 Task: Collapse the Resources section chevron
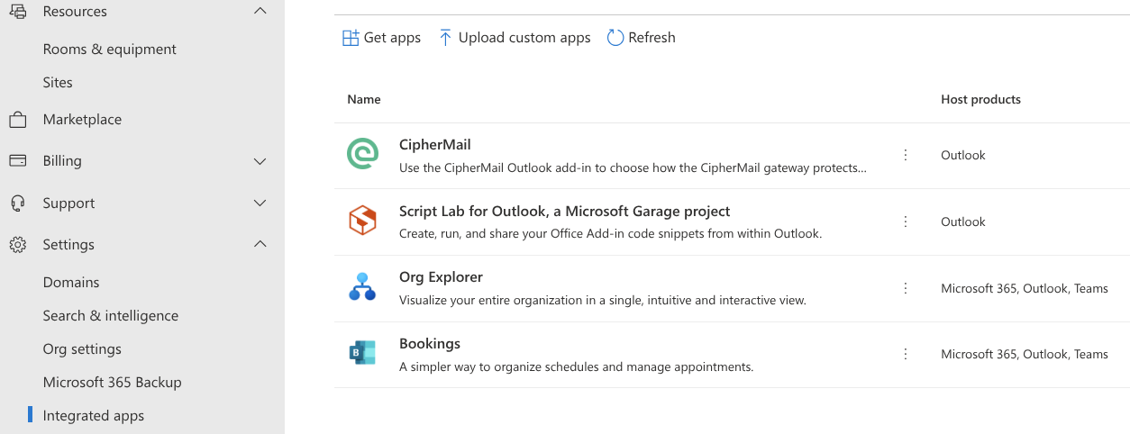260,12
